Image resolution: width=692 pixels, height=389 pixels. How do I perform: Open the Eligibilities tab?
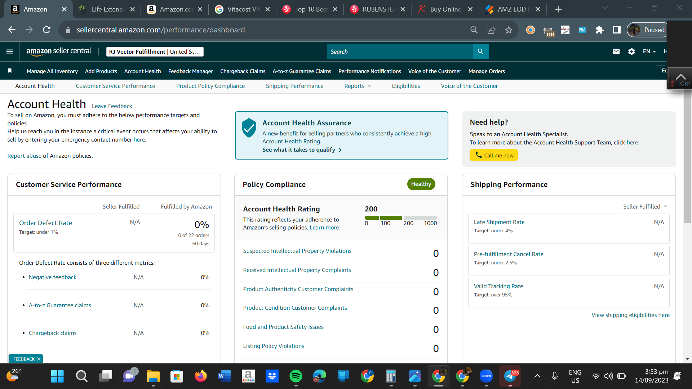click(x=406, y=86)
